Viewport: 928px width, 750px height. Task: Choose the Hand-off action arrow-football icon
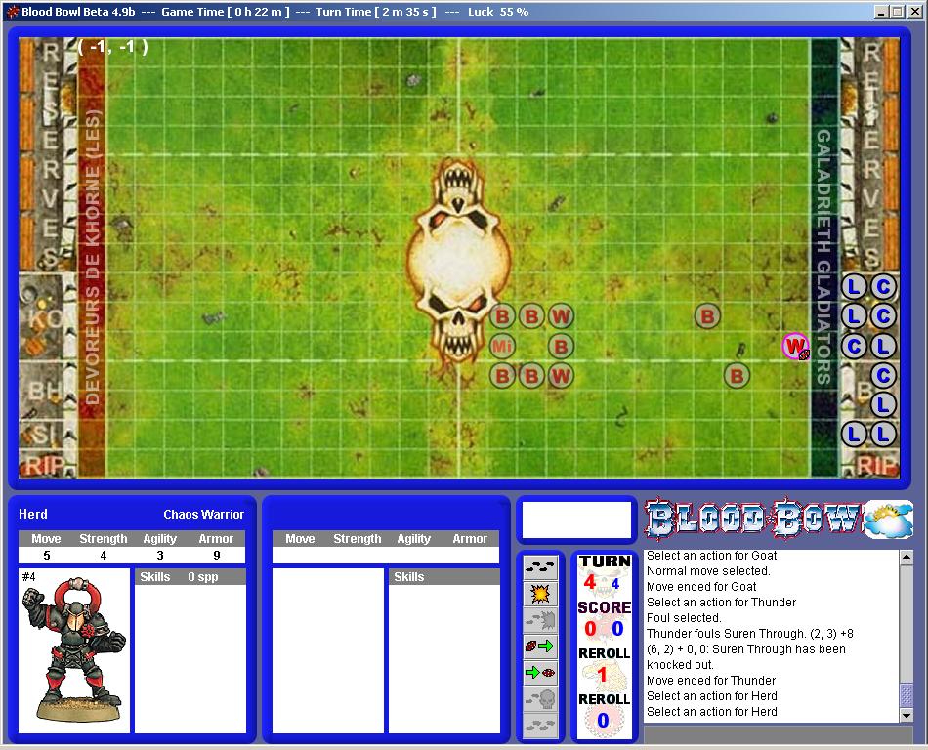click(540, 673)
